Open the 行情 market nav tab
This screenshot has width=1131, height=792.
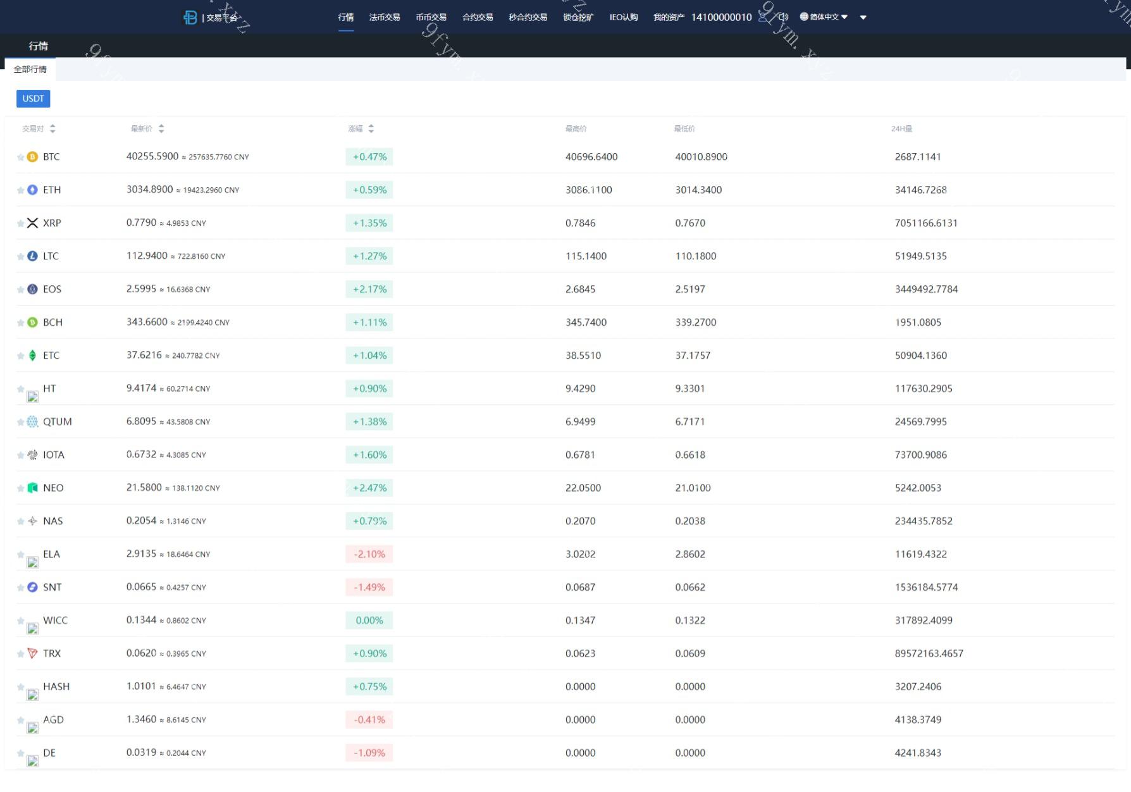[346, 17]
